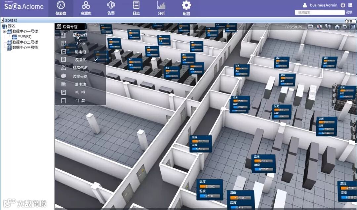This screenshot has height=210, width=357.
Task: Toggle the crossed-out mouse control icon
Action: 319,27
